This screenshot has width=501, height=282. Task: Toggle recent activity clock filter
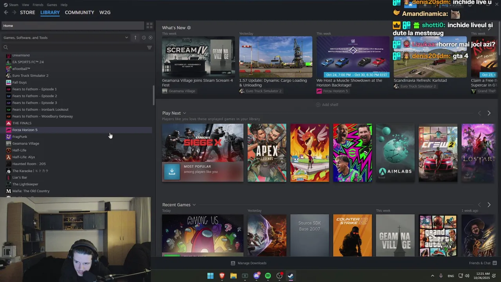144,38
